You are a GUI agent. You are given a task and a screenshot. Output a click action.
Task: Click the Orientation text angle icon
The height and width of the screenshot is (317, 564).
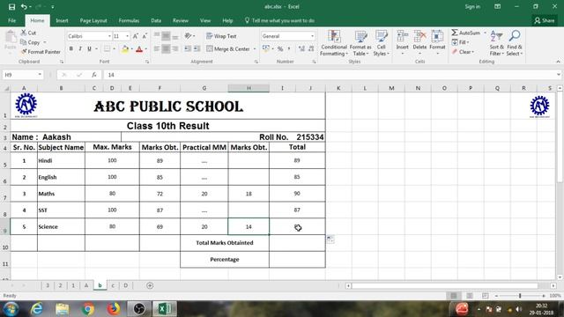(x=188, y=36)
